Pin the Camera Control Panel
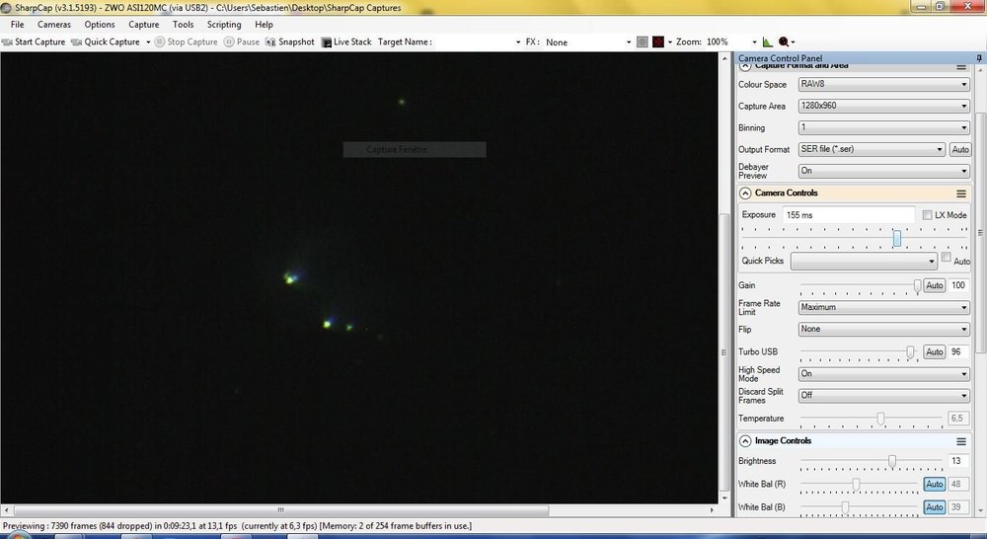987x539 pixels. point(979,58)
